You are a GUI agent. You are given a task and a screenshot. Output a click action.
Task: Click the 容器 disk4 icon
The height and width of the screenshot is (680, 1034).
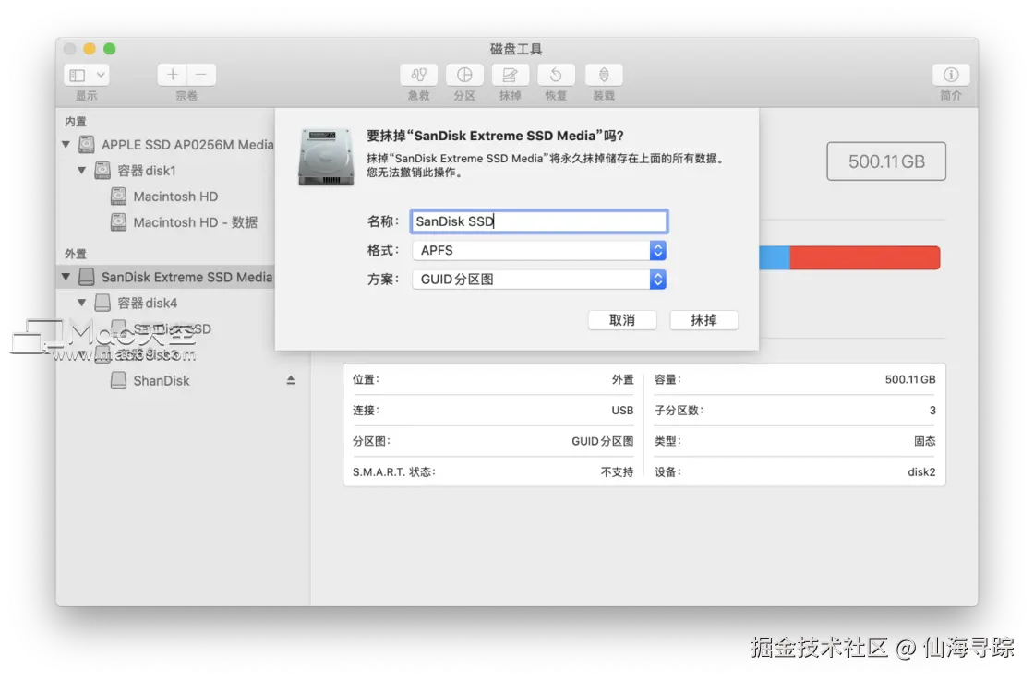pyautogui.click(x=102, y=303)
